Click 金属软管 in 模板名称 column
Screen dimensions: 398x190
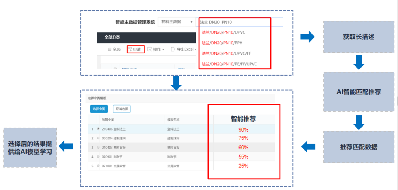coord(173,166)
